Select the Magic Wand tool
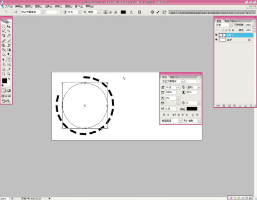The image size is (257, 200). (x=9, y=31)
